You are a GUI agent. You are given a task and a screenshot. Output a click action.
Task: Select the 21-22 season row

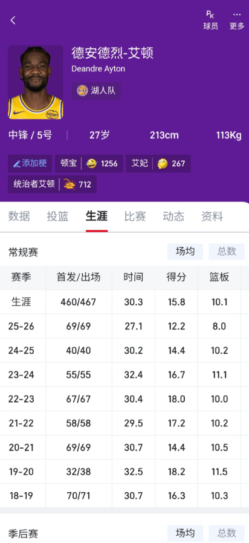click(124, 423)
